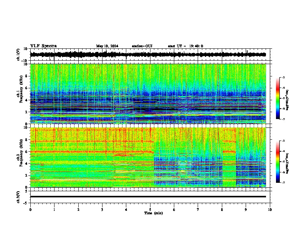Click the ch.3 flat voltage trace

point(148,197)
